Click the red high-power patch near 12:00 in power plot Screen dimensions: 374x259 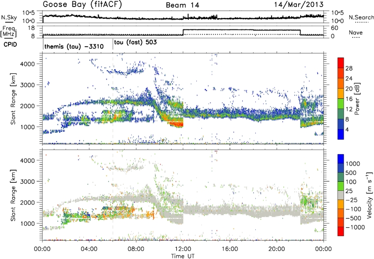coord(177,123)
